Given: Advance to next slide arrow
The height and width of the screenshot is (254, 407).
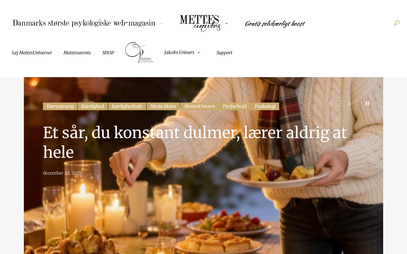Looking at the screenshot, I should point(349,104).
